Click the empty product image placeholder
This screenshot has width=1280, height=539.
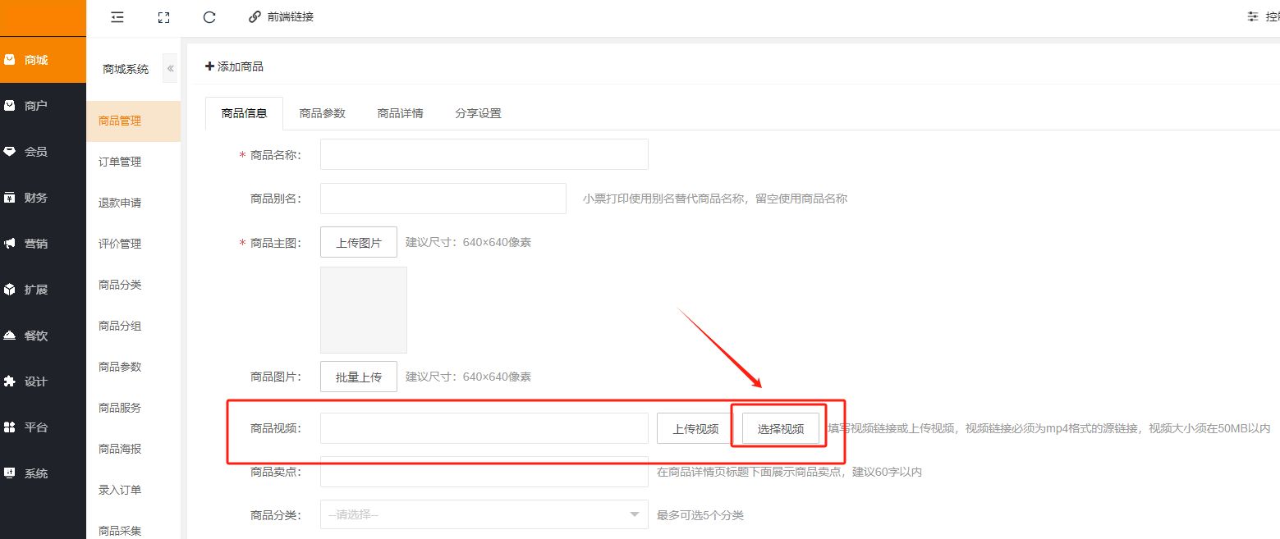pos(363,309)
